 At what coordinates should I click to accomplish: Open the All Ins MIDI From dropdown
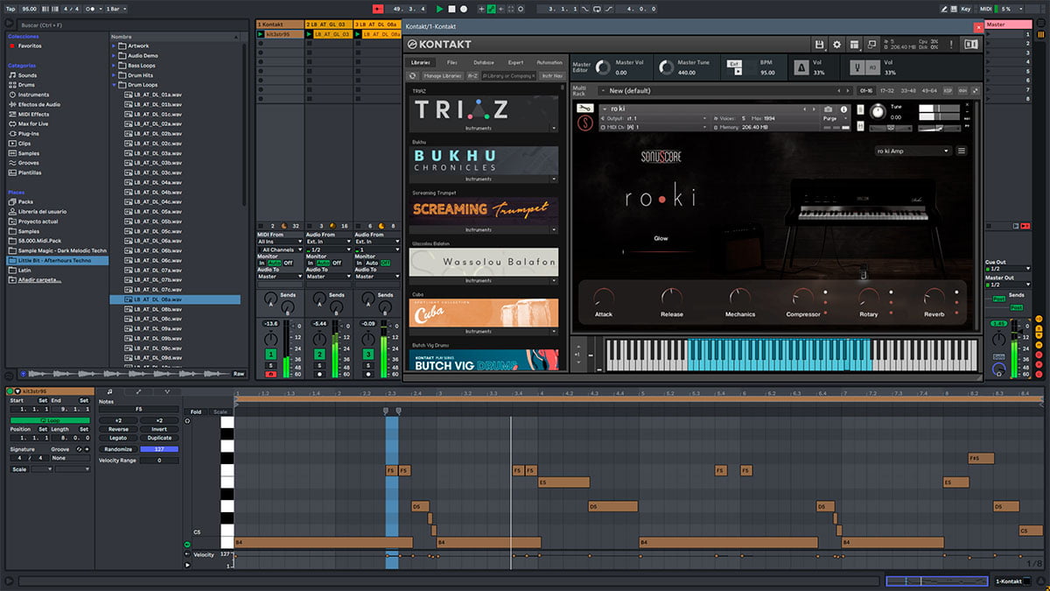pos(279,242)
